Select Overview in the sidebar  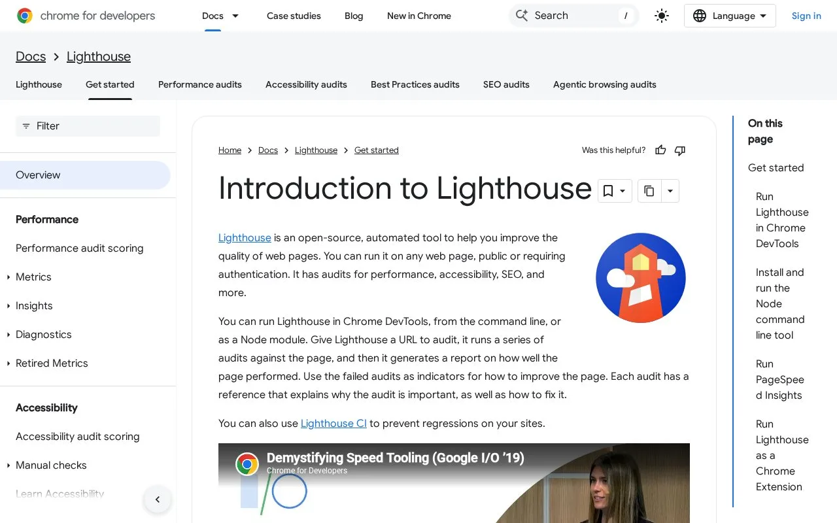click(85, 175)
